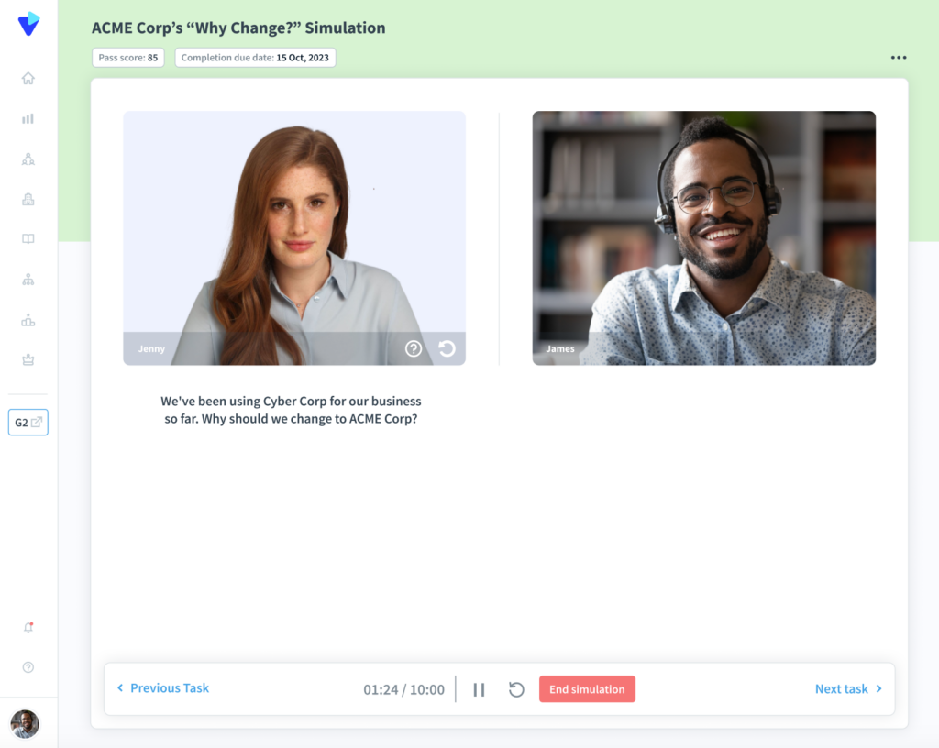Advance with the Next task link

843,688
